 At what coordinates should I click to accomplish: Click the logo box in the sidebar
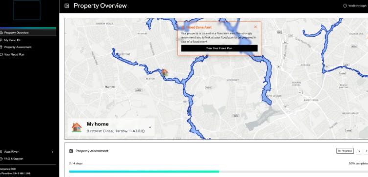(27, 10)
